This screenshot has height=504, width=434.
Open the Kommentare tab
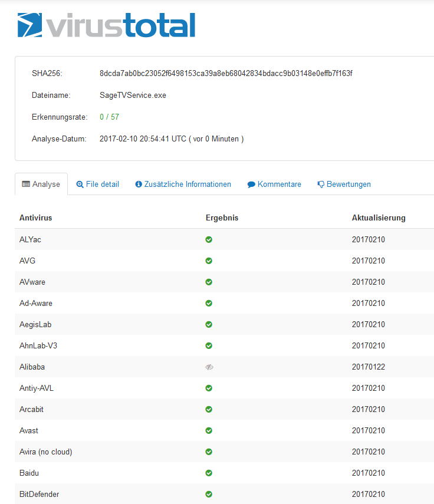(x=274, y=184)
